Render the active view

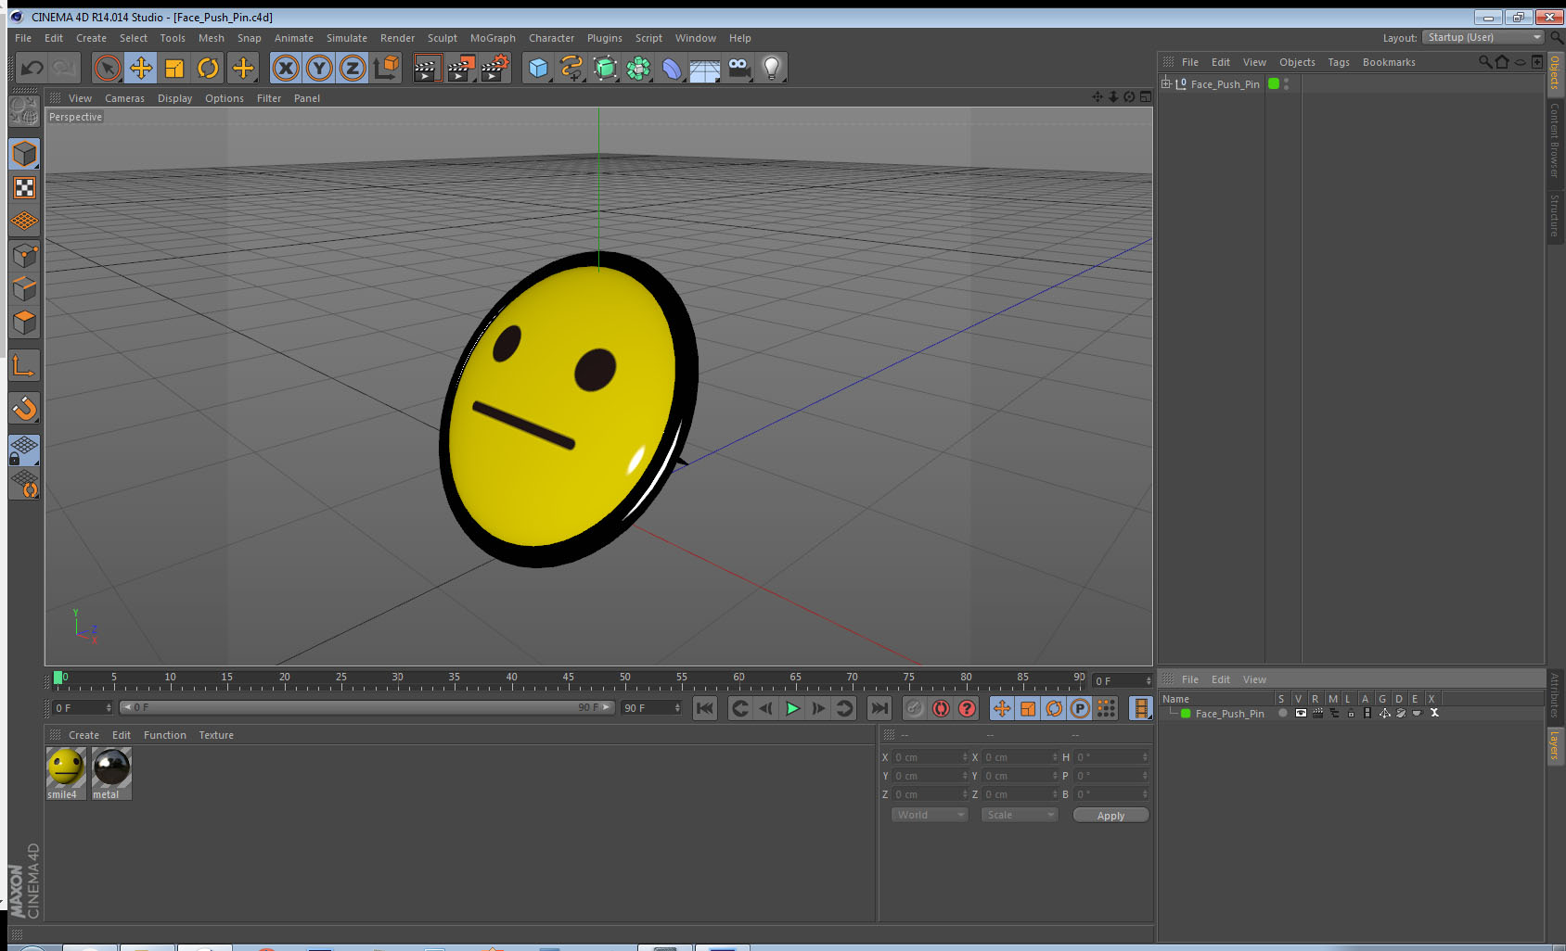click(x=427, y=68)
